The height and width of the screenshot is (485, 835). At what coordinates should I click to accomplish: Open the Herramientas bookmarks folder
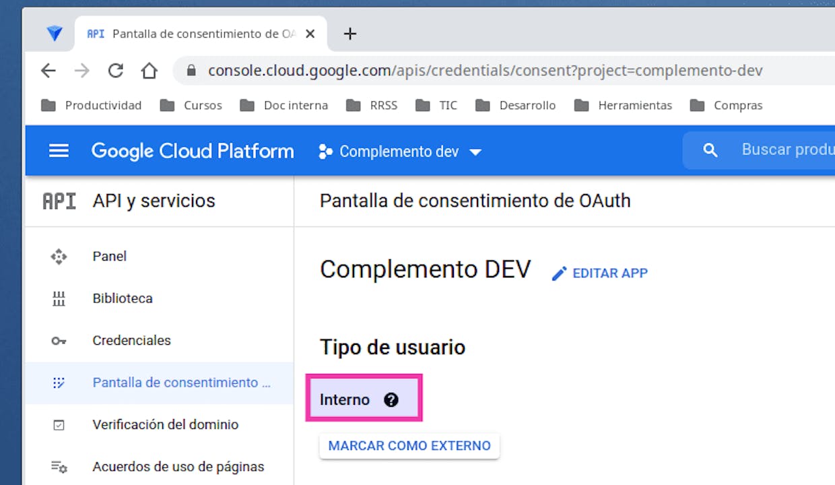click(x=624, y=105)
